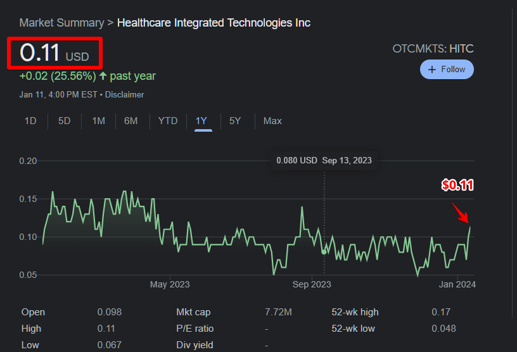Click the '52-wk low' label
Viewport: 517px width, 352px height.
(x=353, y=329)
